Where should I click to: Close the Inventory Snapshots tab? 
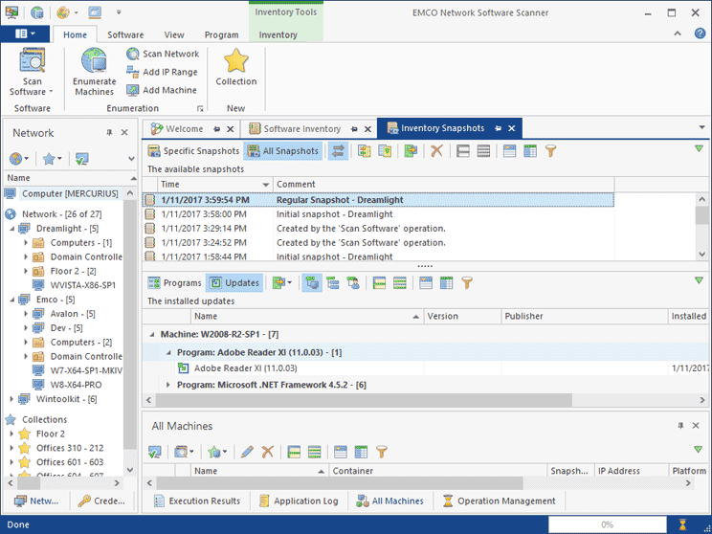[x=512, y=128]
